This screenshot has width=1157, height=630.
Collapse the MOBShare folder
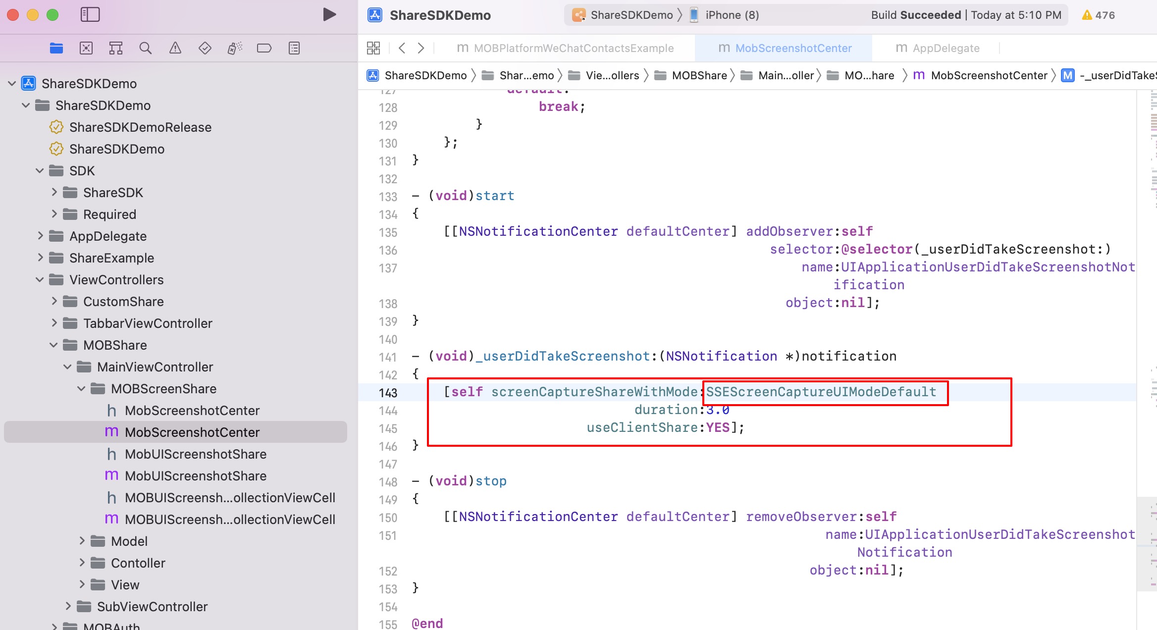pos(53,345)
